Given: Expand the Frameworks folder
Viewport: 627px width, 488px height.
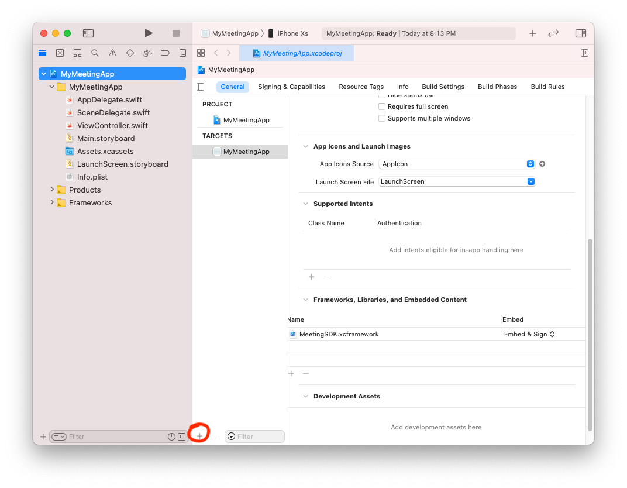Looking at the screenshot, I should [52, 202].
